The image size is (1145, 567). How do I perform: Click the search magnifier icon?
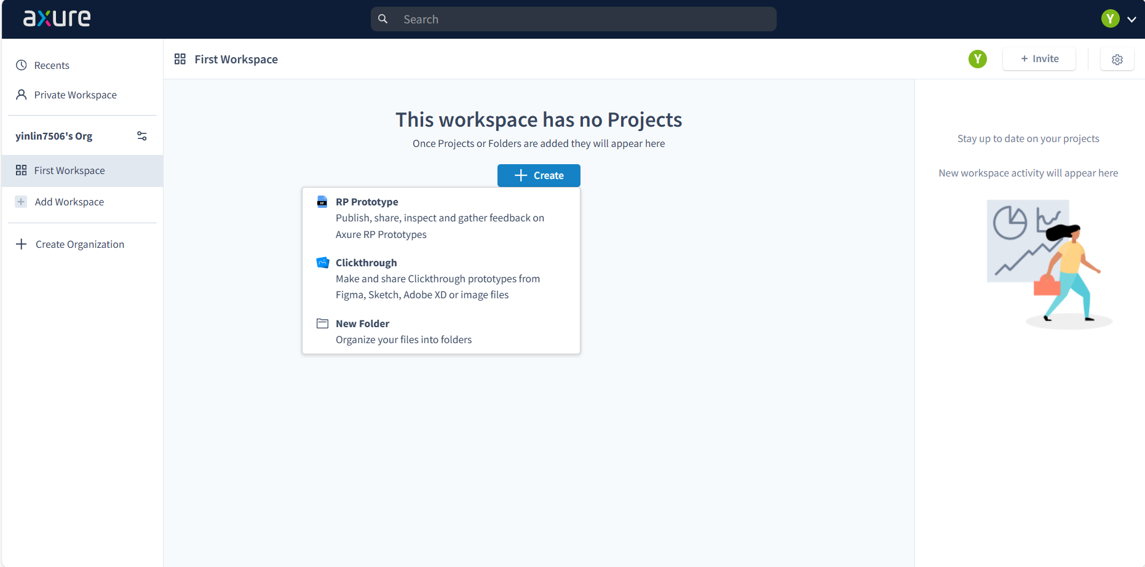point(382,19)
